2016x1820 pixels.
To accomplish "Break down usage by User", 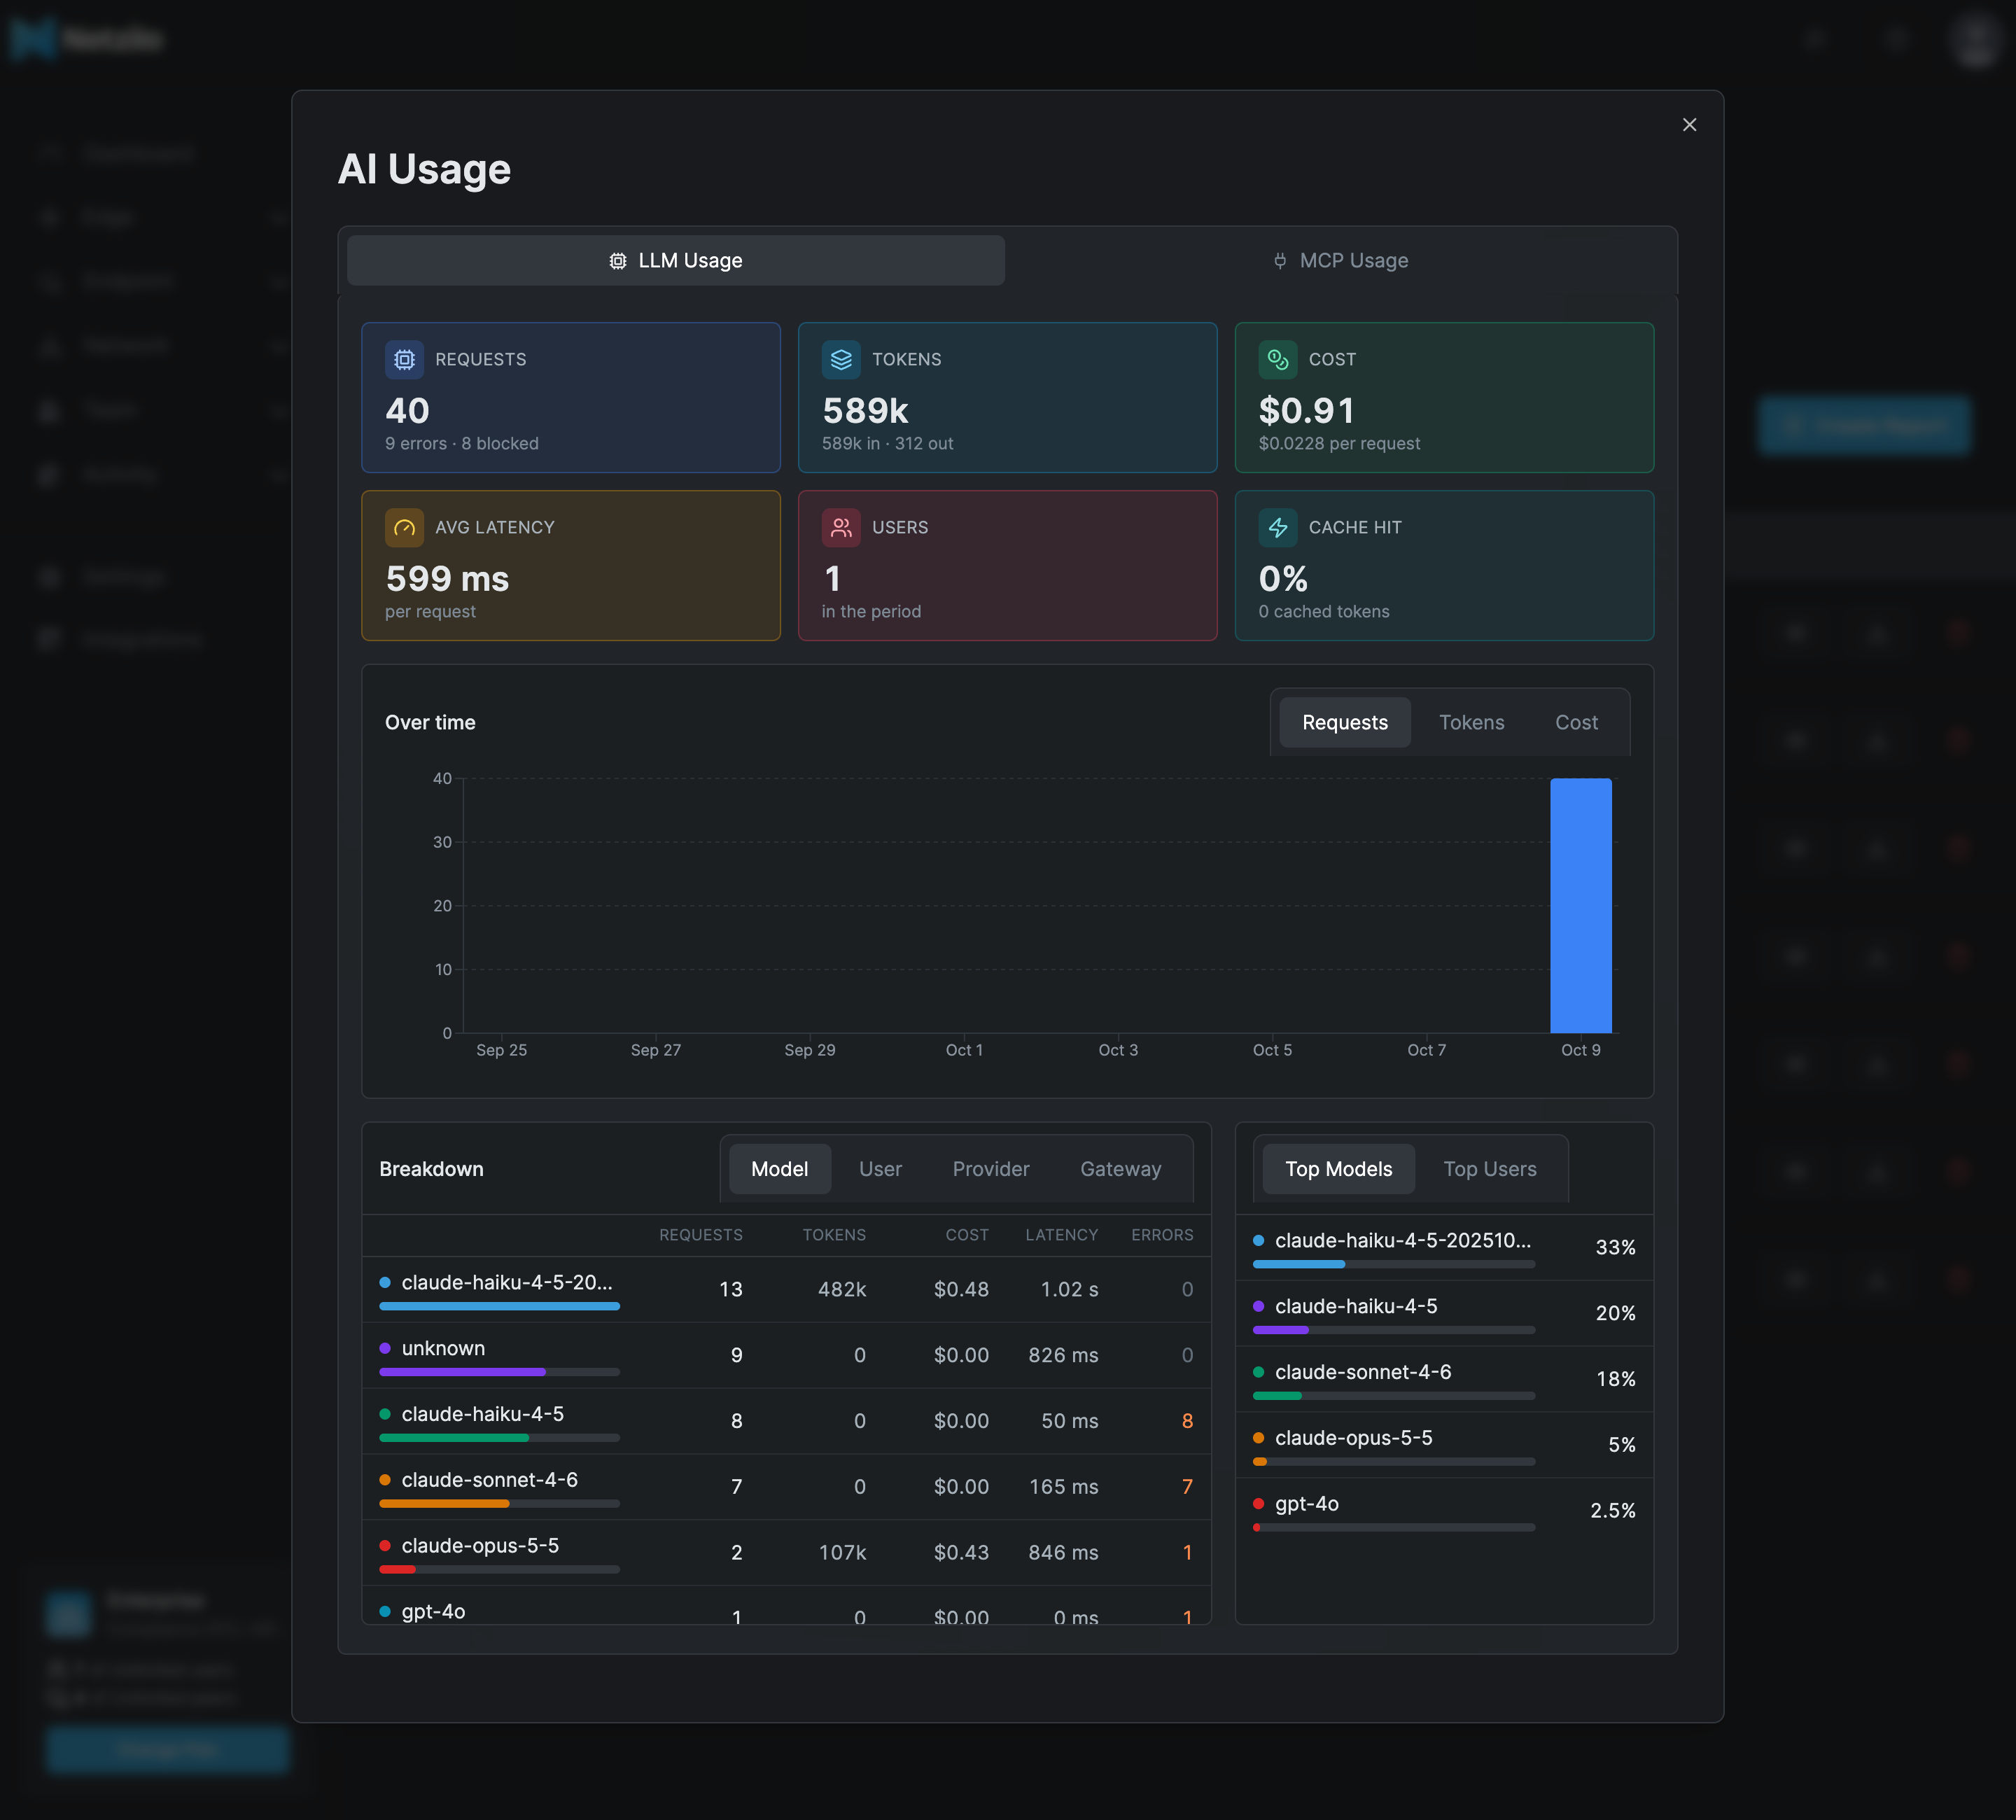I will [880, 1169].
